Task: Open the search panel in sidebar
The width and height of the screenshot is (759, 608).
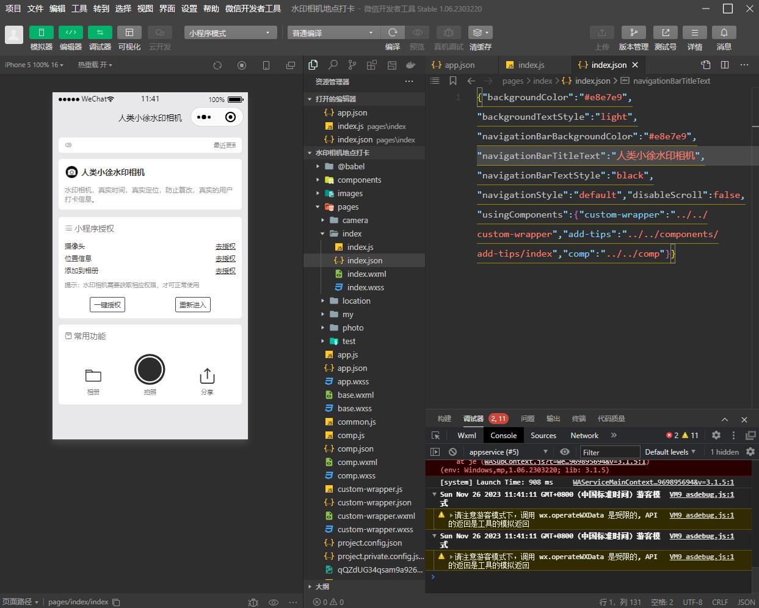Action: click(333, 65)
